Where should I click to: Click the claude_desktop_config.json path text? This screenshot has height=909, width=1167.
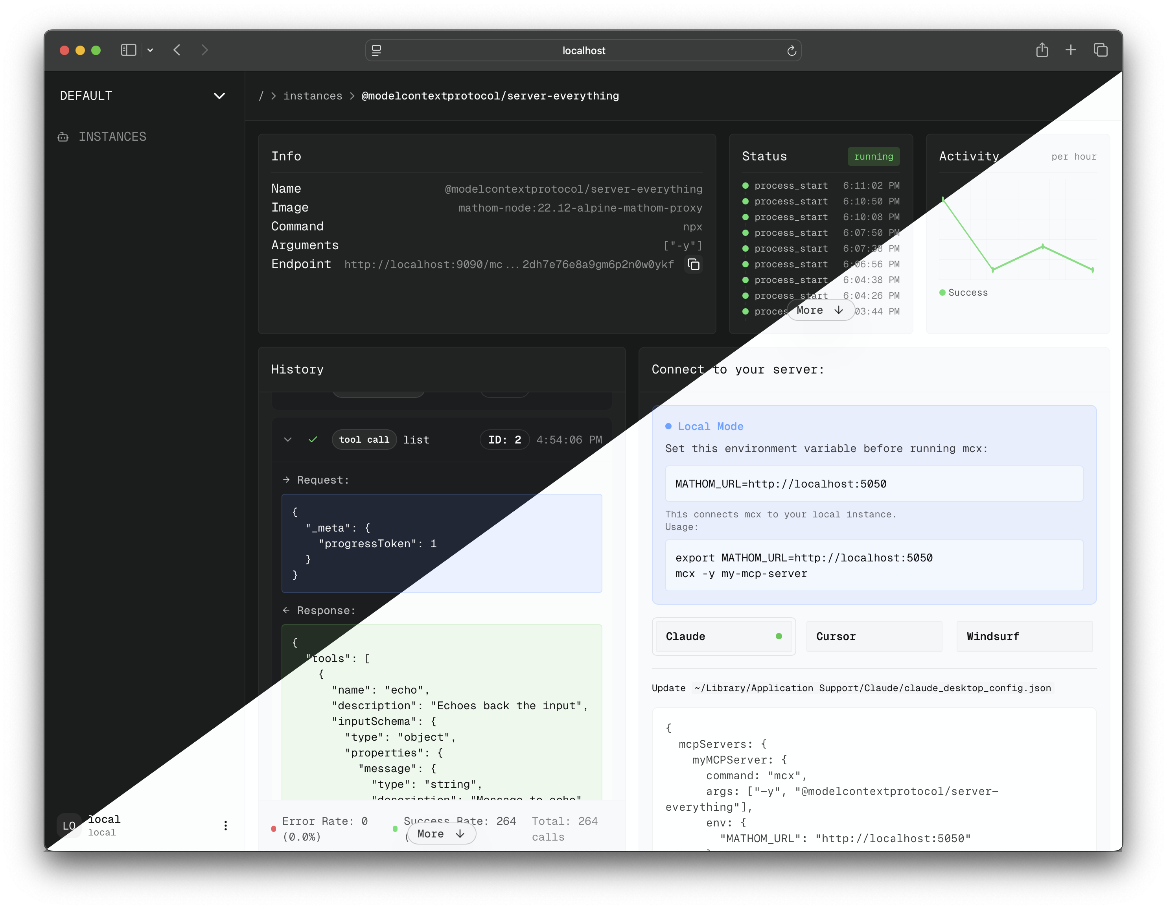pos(872,688)
